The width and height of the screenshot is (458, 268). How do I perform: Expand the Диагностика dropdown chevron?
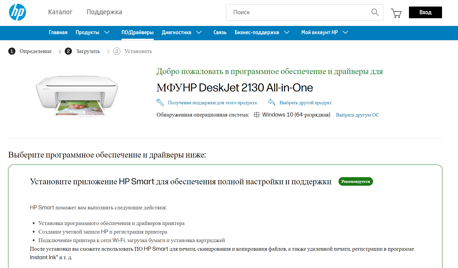pos(199,32)
